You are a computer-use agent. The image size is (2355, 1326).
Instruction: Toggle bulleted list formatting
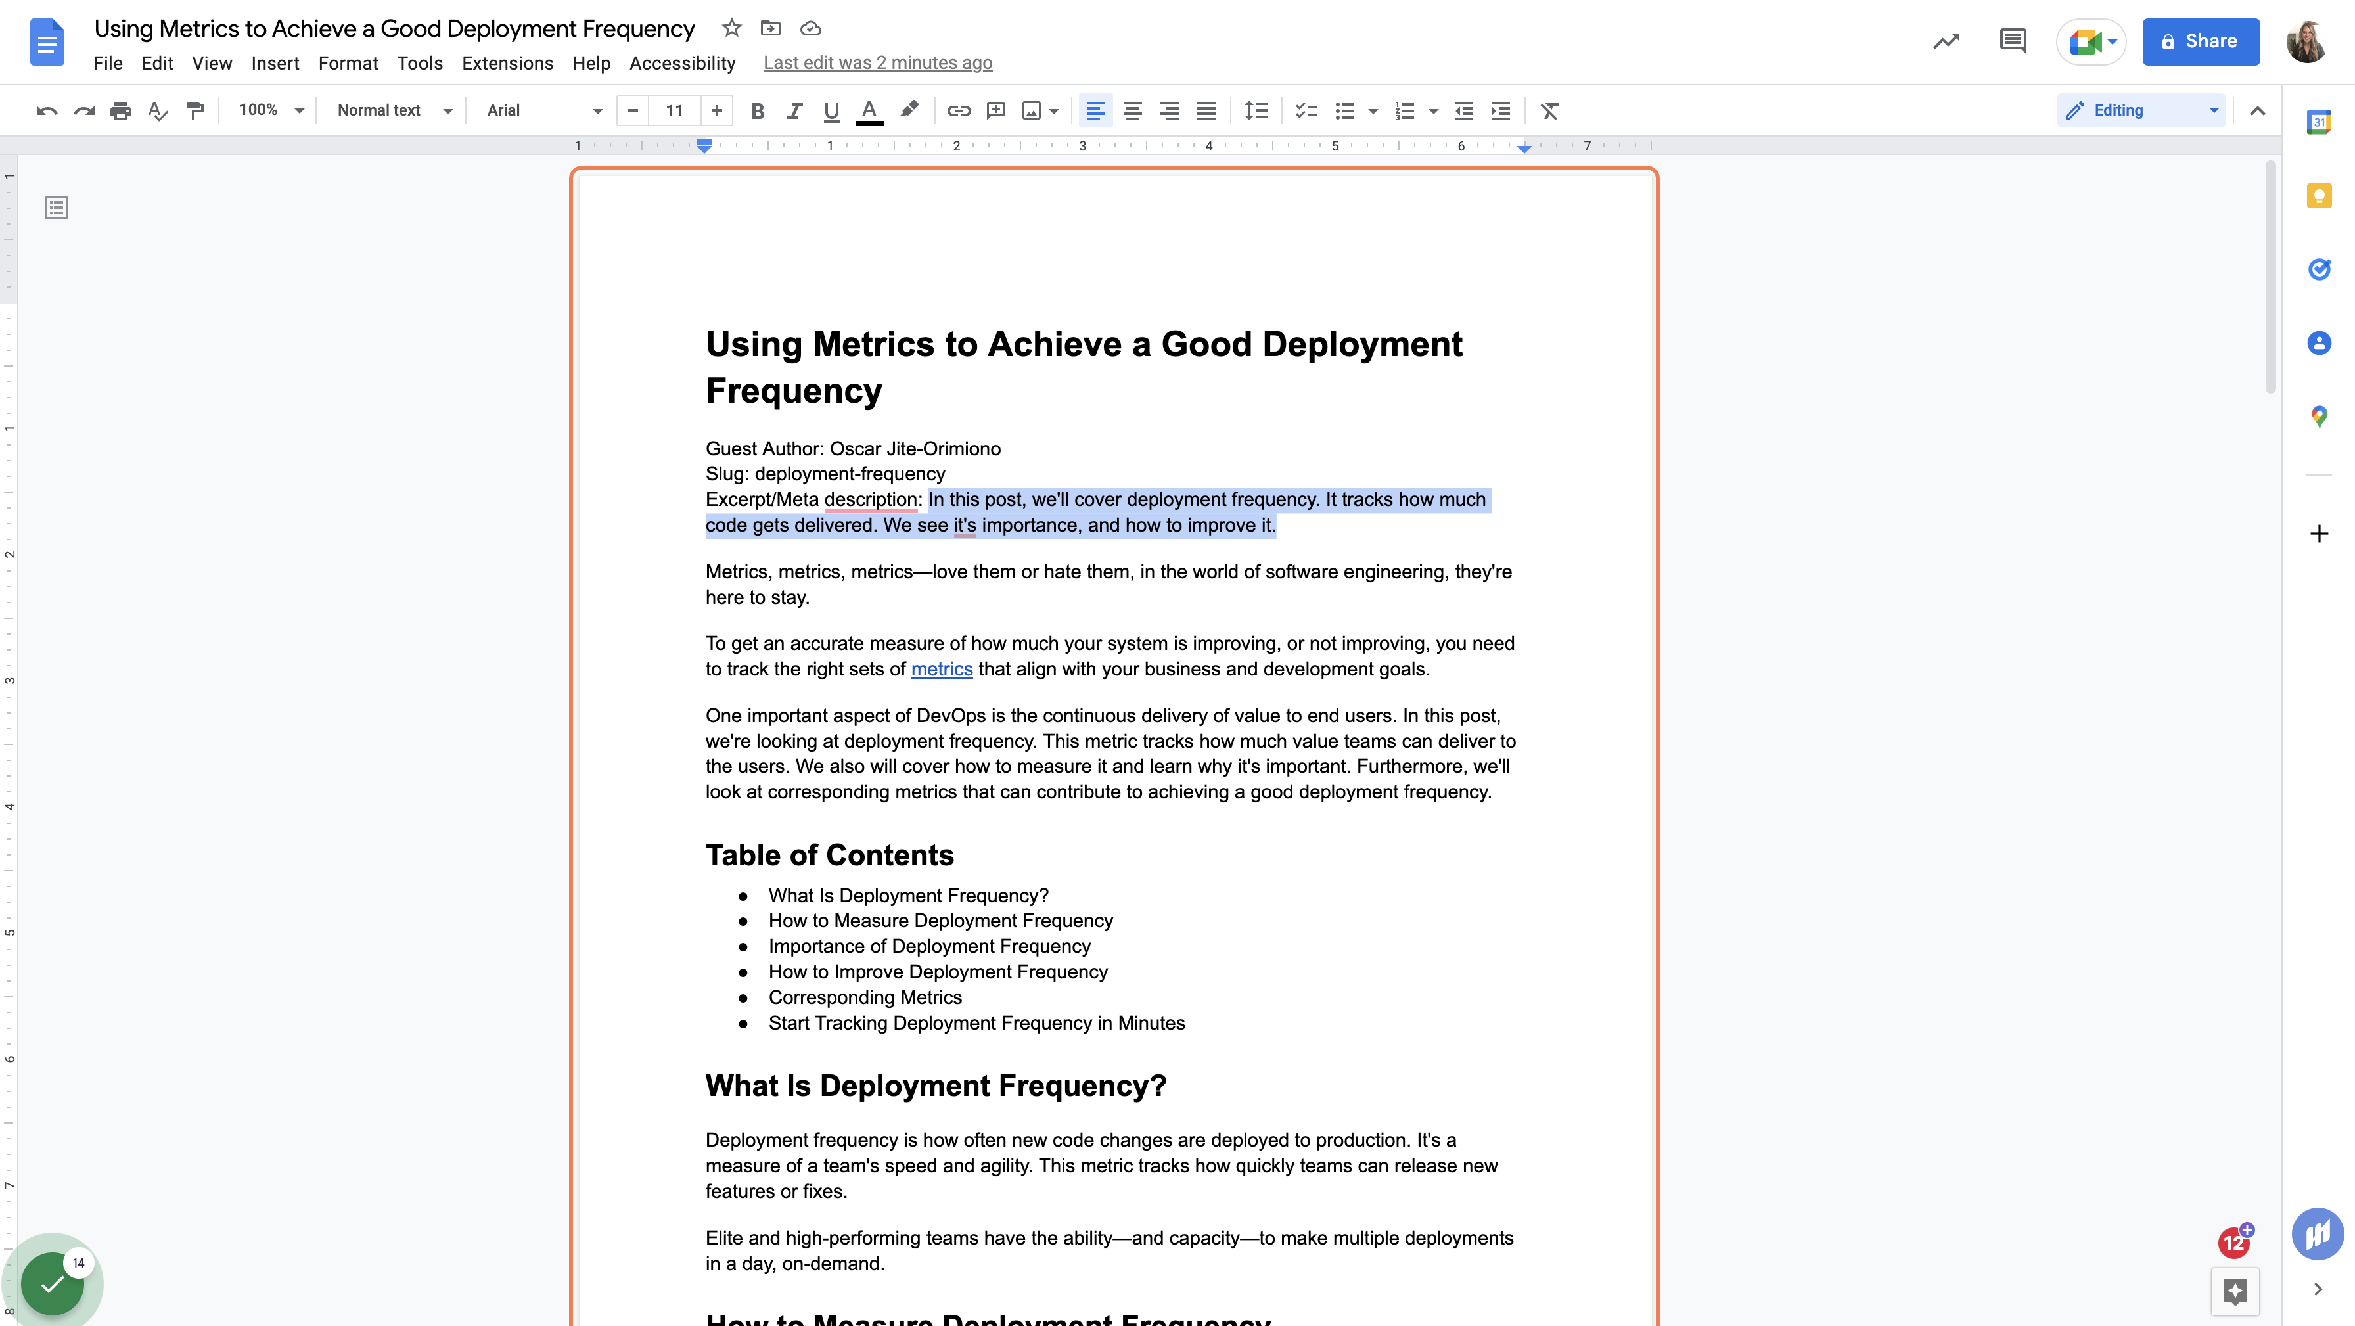[x=1344, y=110]
